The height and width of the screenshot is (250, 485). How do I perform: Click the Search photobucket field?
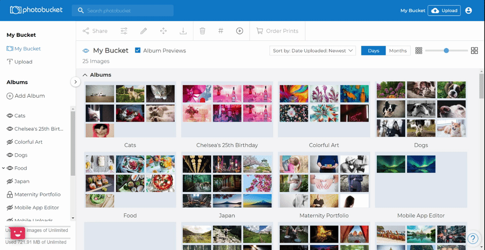[x=123, y=11]
